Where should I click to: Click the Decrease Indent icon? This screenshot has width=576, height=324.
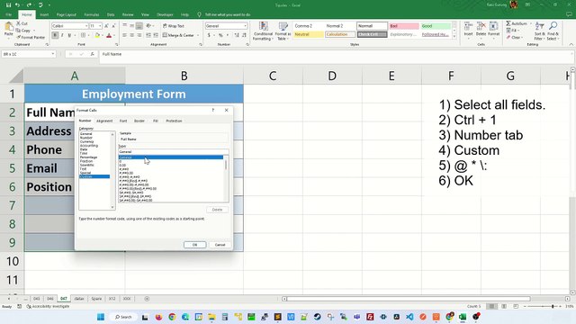point(148,35)
